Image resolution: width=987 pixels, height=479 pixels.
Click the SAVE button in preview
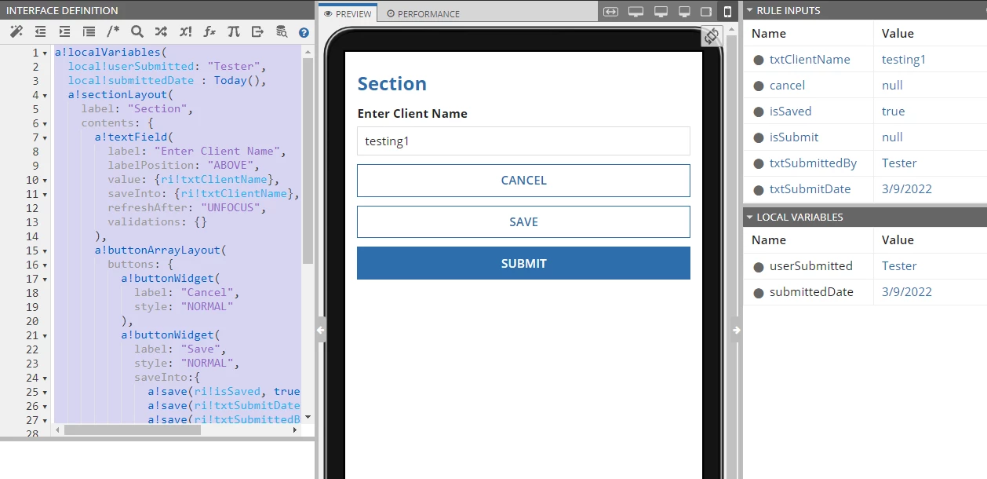[523, 222]
